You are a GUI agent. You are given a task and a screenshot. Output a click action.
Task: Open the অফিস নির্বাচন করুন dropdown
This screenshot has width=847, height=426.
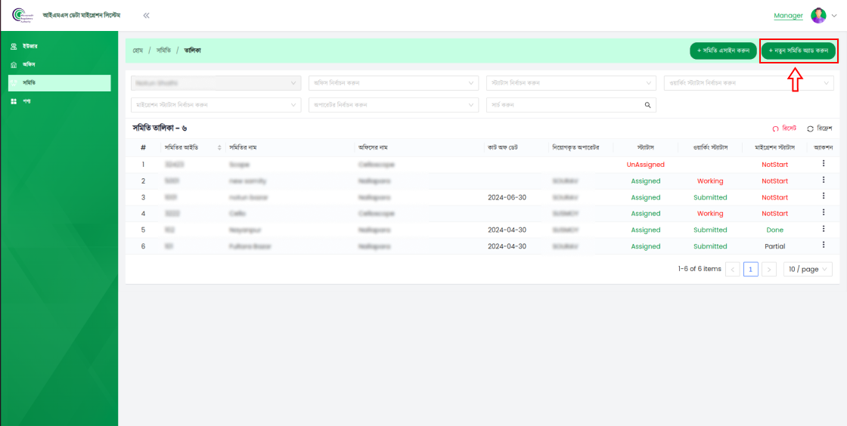click(393, 82)
